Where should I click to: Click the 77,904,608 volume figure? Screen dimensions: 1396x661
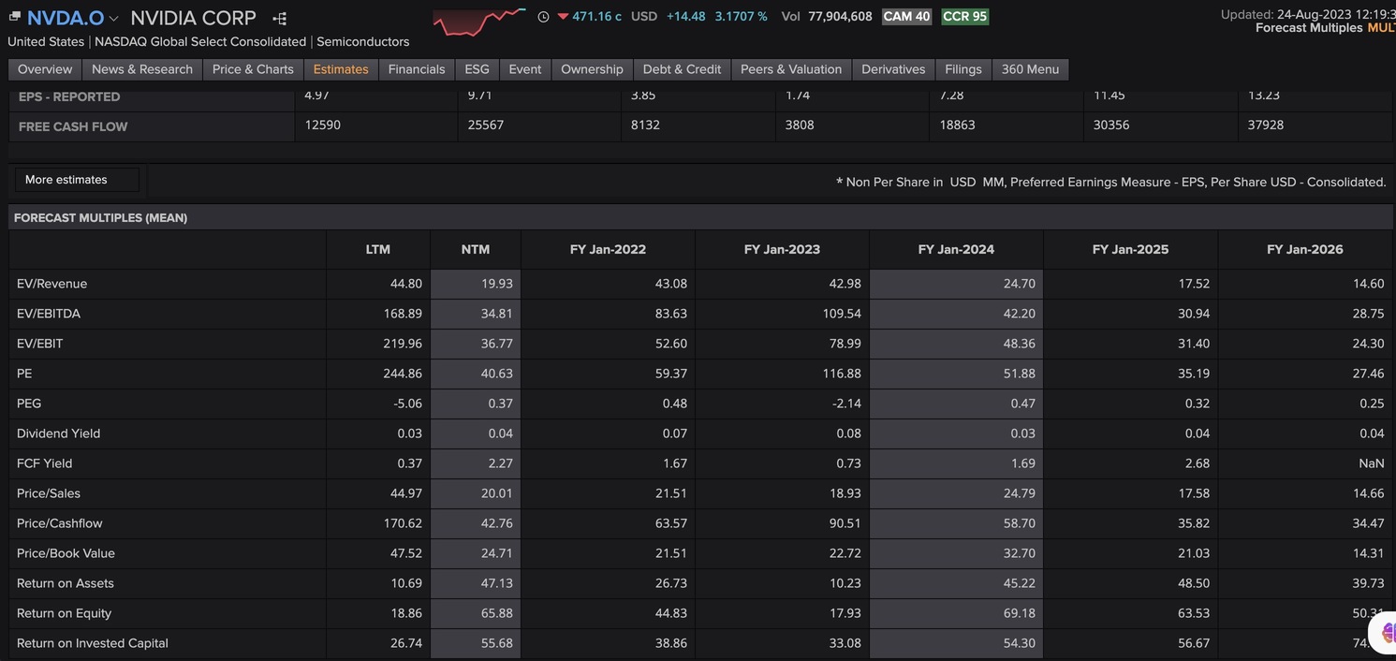[840, 17]
